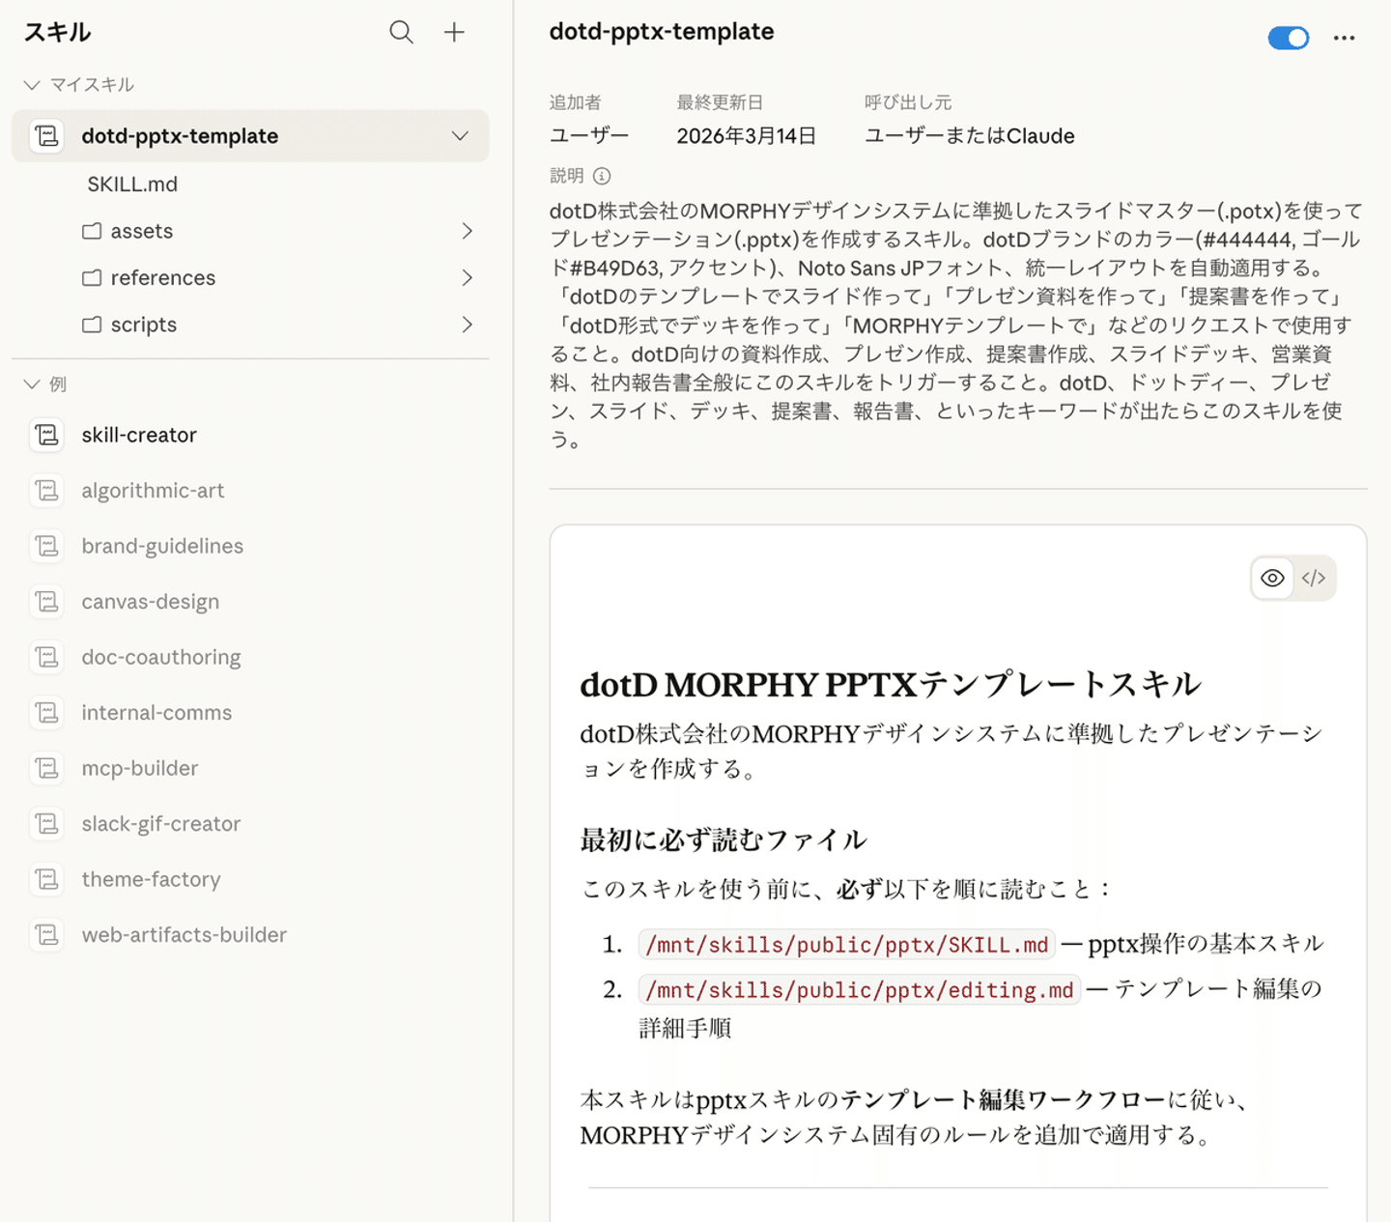1391x1222 pixels.
Task: Click the /mnt/skills/public/pptx/SKILL.md code path
Action: 847,945
